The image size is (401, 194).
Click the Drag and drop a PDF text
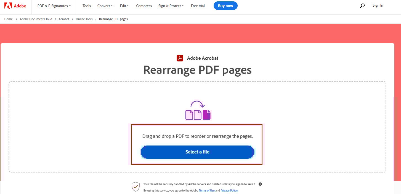198,136
